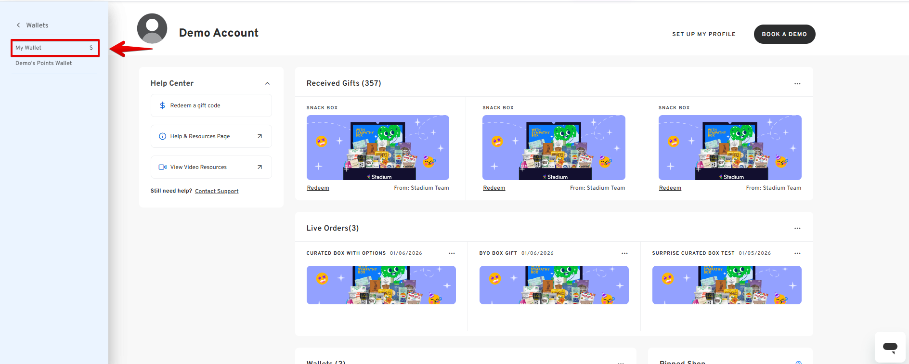Click the dollar icon beside Redeem a gift code
909x364 pixels.
[162, 105]
